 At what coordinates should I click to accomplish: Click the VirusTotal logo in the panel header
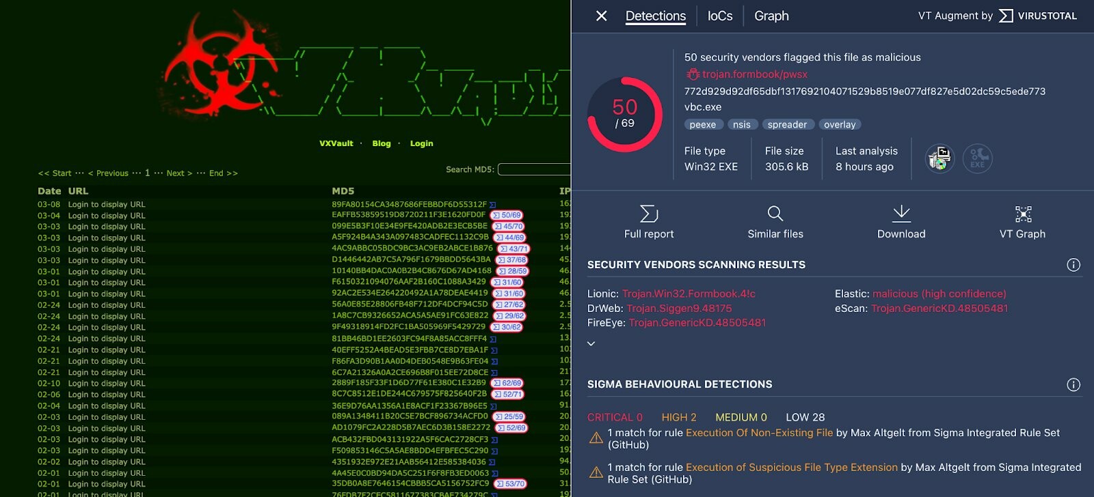(1038, 16)
